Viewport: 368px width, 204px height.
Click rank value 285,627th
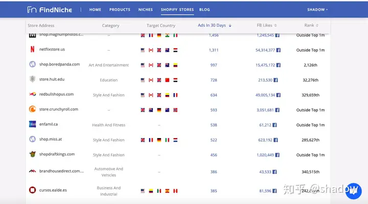point(311,140)
